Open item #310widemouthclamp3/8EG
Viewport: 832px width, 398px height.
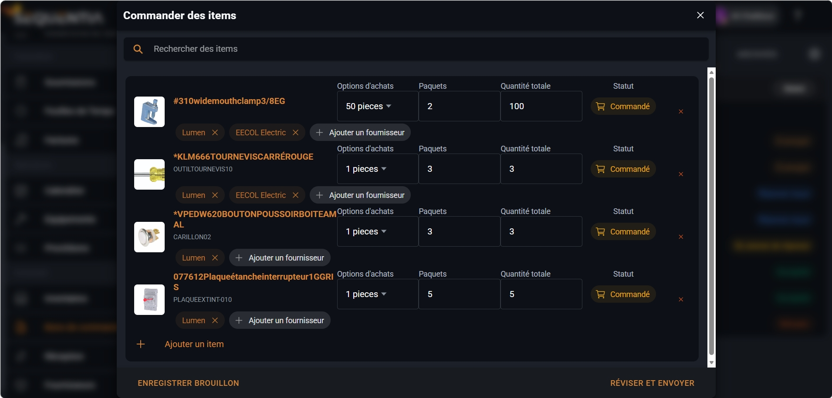coord(229,101)
